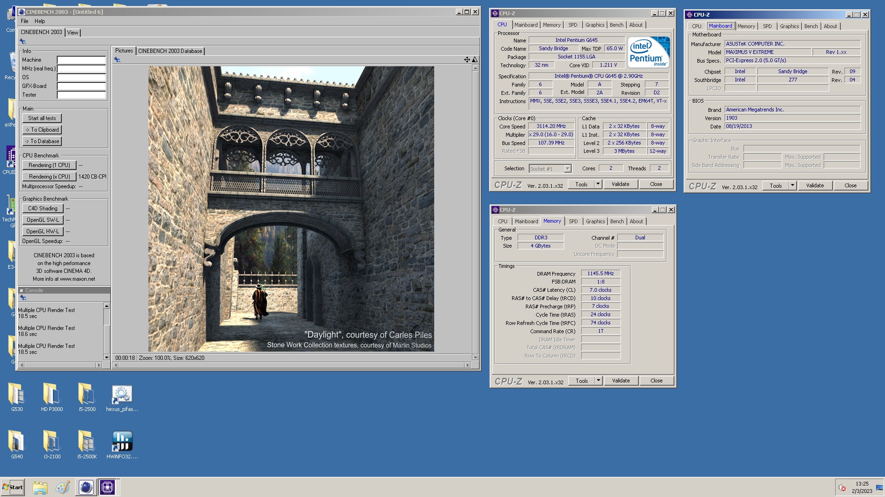Click Validate in CPU tab window
The width and height of the screenshot is (885, 497).
[x=620, y=184]
